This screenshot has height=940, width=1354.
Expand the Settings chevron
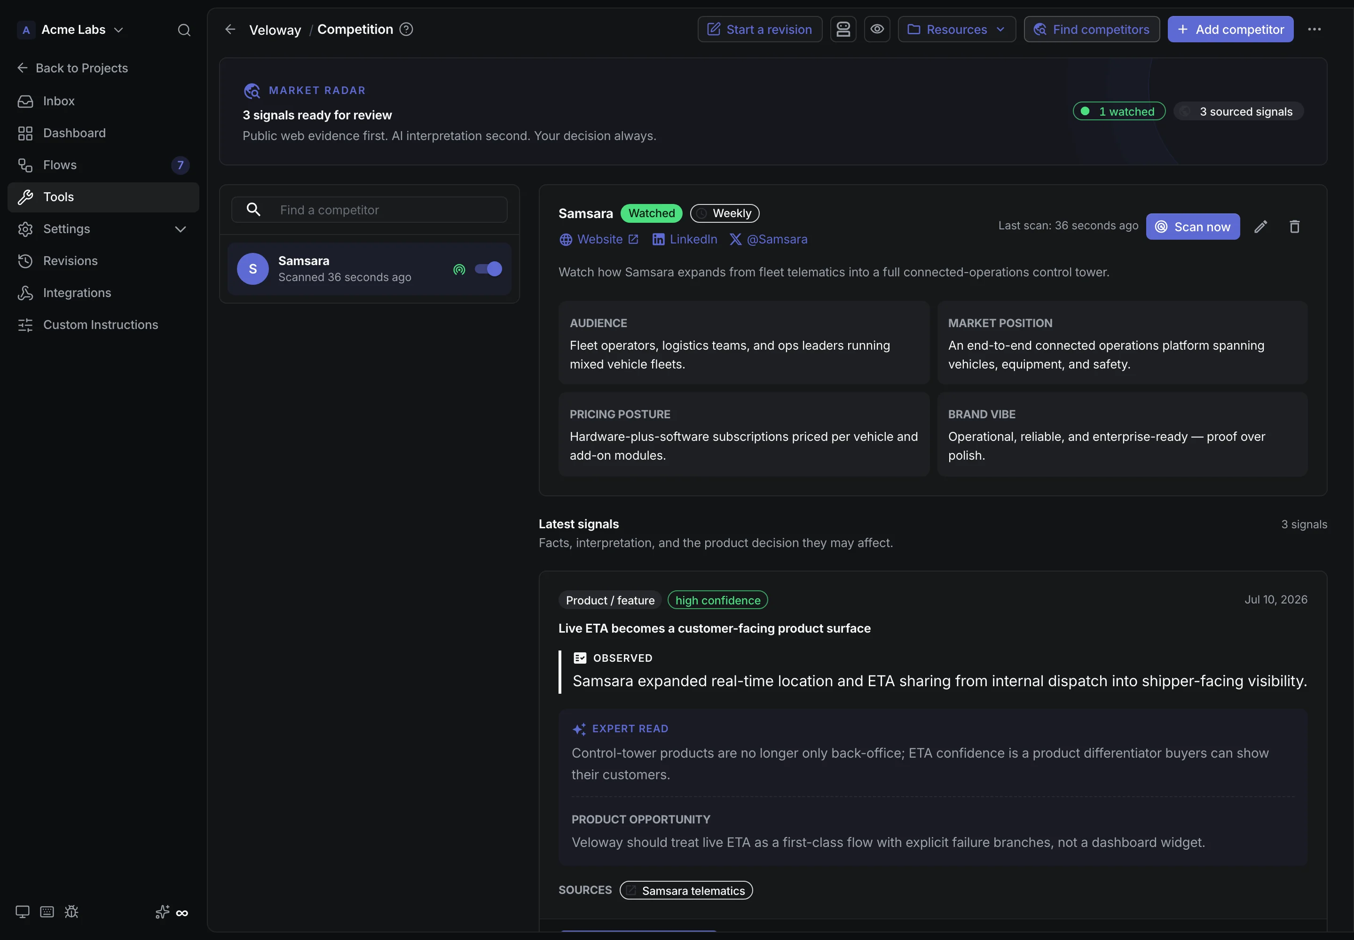click(x=180, y=229)
